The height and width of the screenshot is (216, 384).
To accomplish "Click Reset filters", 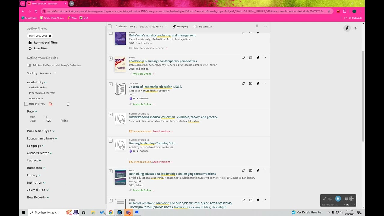I will tap(38, 48).
